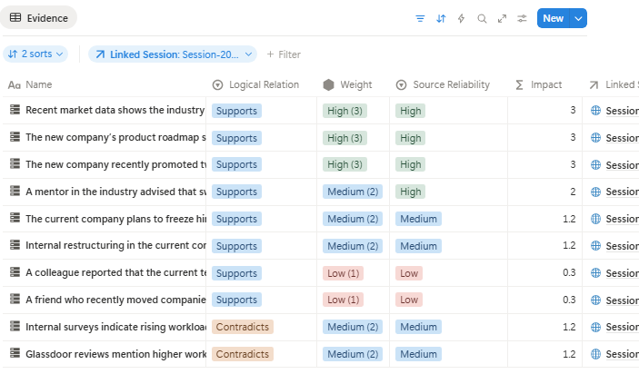This screenshot has width=639, height=374.
Task: Open the 2 sorts dropdown
Action: 36,54
